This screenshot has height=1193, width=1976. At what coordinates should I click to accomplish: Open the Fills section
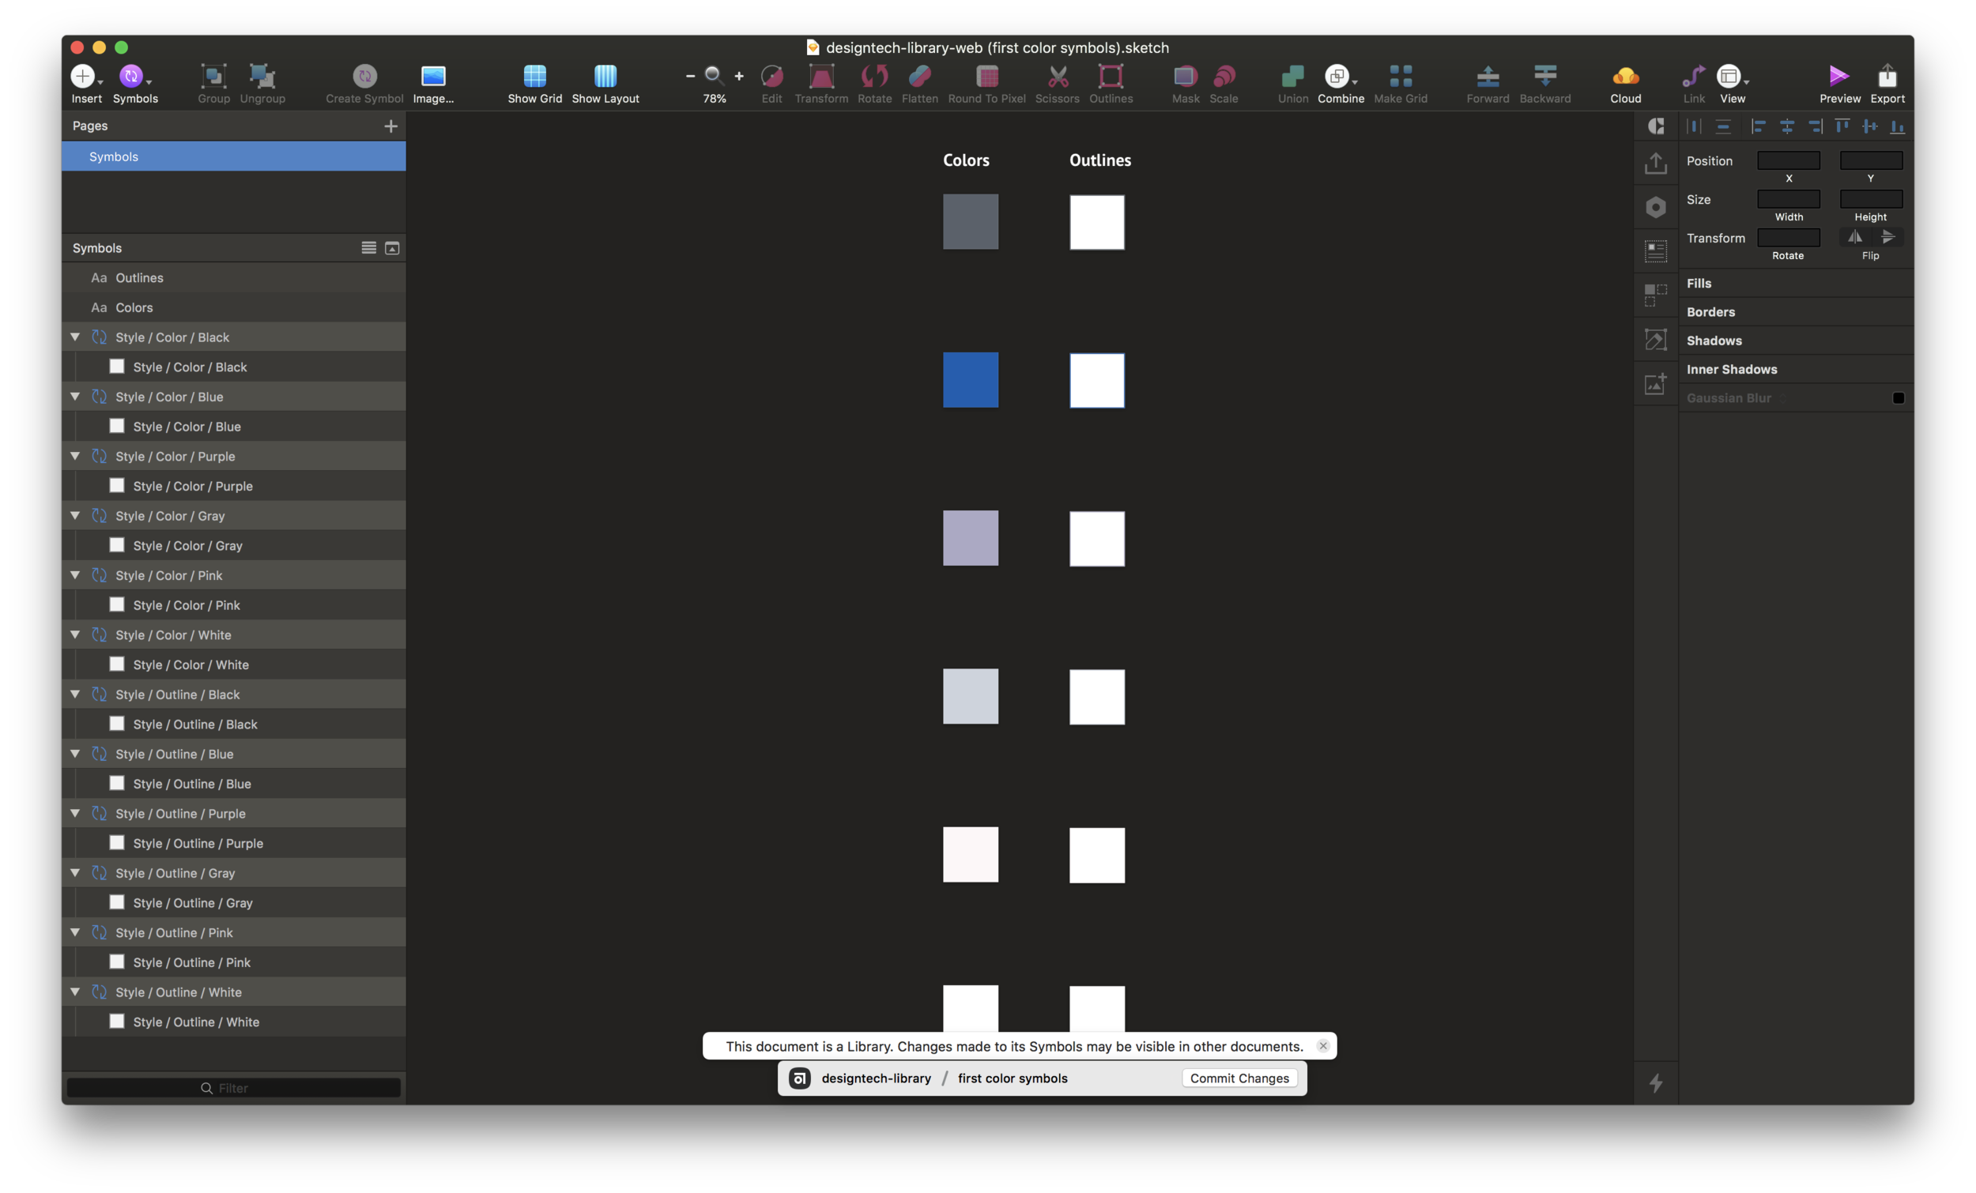pyautogui.click(x=1796, y=283)
